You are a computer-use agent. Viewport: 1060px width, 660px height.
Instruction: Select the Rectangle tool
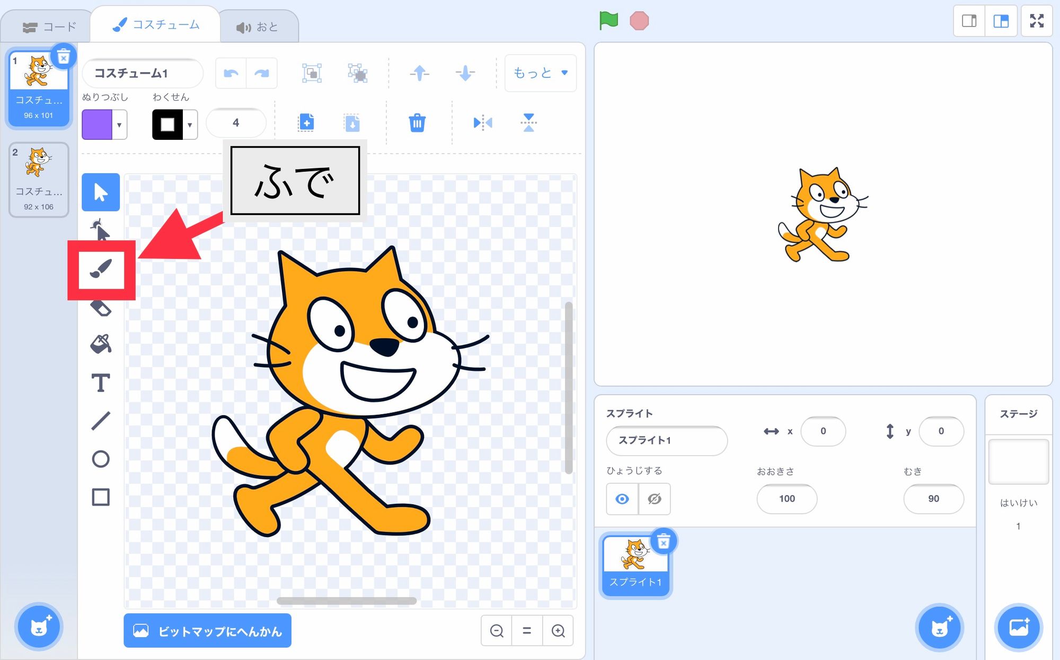tap(101, 497)
